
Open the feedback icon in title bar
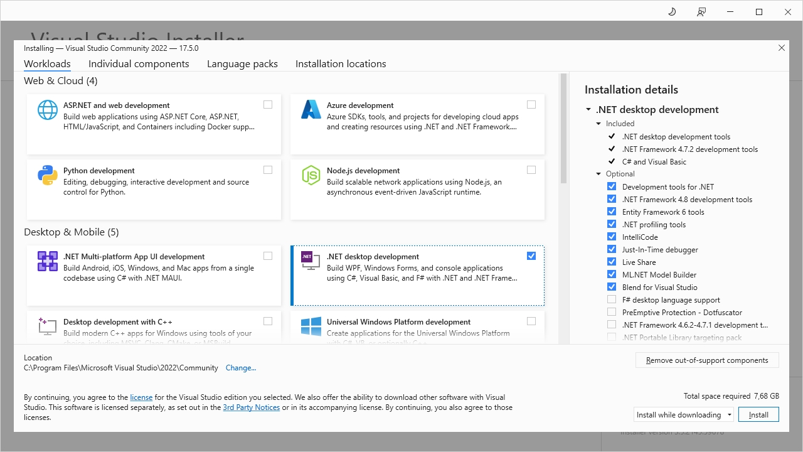point(701,12)
